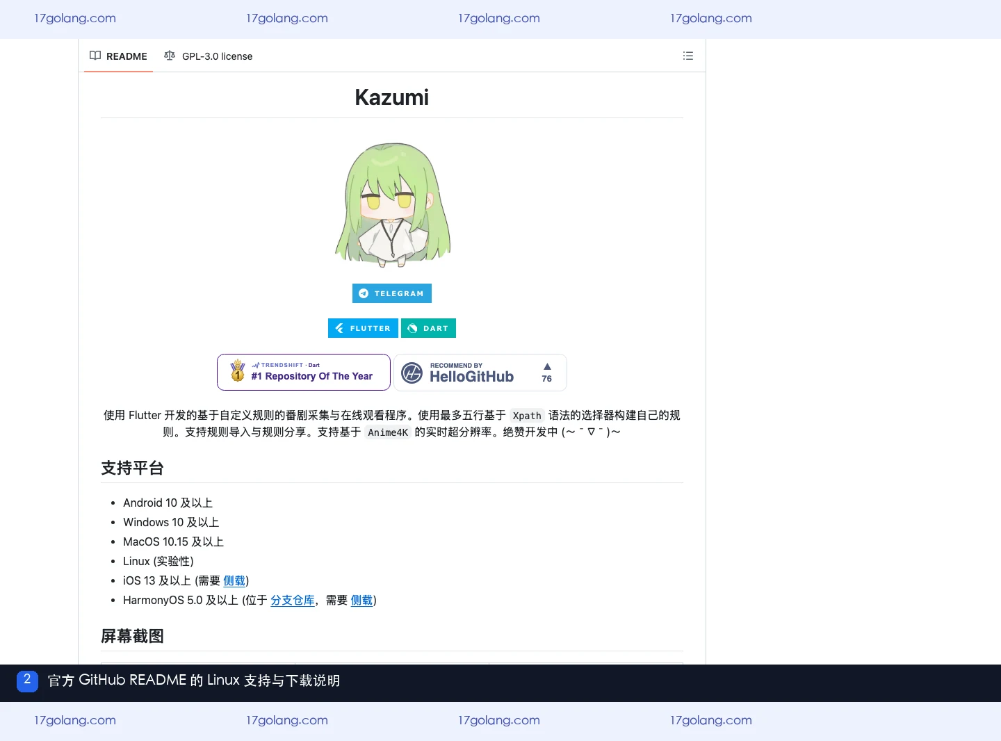Open the README tab
Screen dimensions: 1001x741
pyautogui.click(x=118, y=56)
